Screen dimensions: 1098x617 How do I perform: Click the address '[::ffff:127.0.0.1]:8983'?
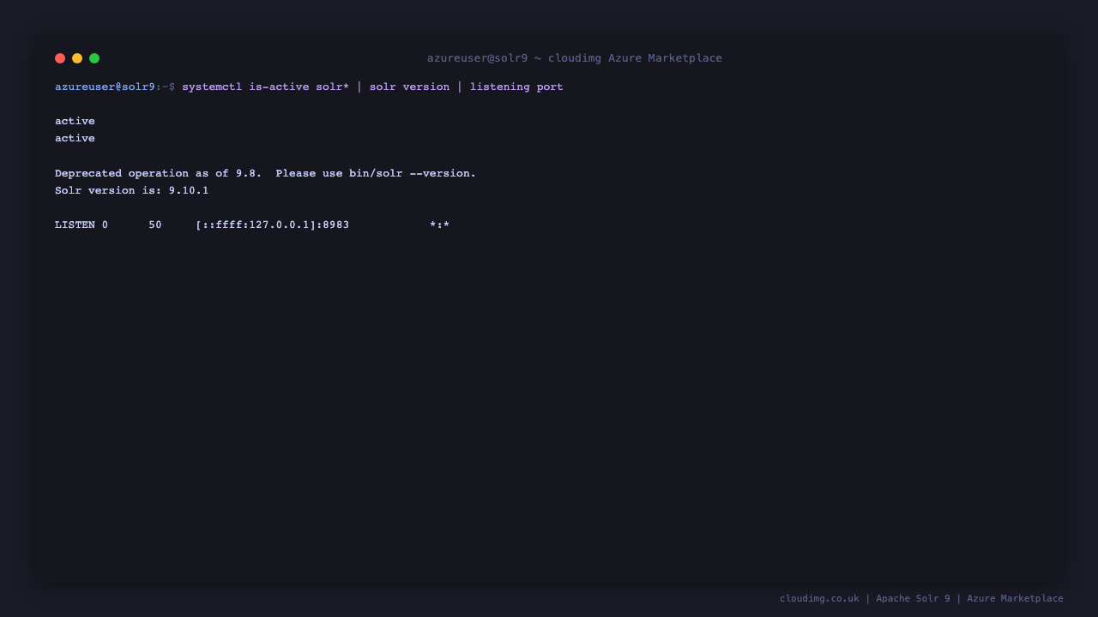point(272,225)
